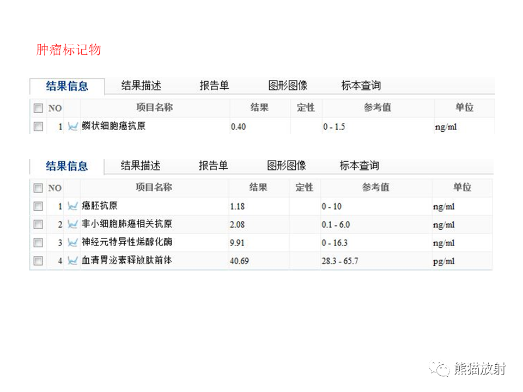Select the 癌胚抗原 item name
The width and height of the screenshot is (523, 392).
(x=99, y=206)
